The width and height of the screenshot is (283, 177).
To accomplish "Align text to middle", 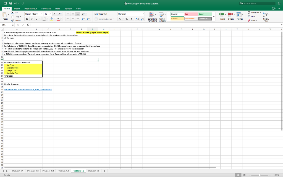I will 73,14.
